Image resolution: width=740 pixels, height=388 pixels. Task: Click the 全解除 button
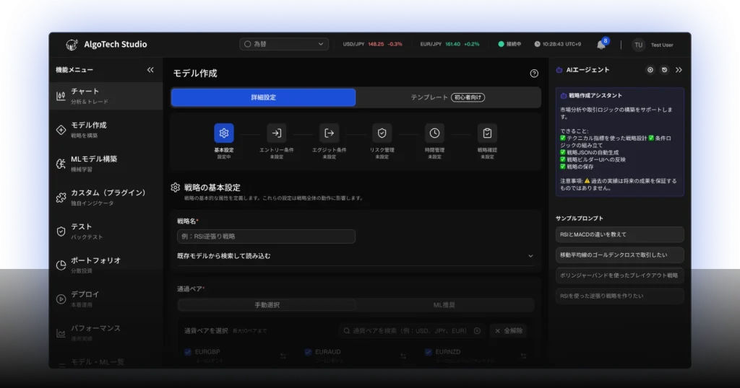(509, 331)
